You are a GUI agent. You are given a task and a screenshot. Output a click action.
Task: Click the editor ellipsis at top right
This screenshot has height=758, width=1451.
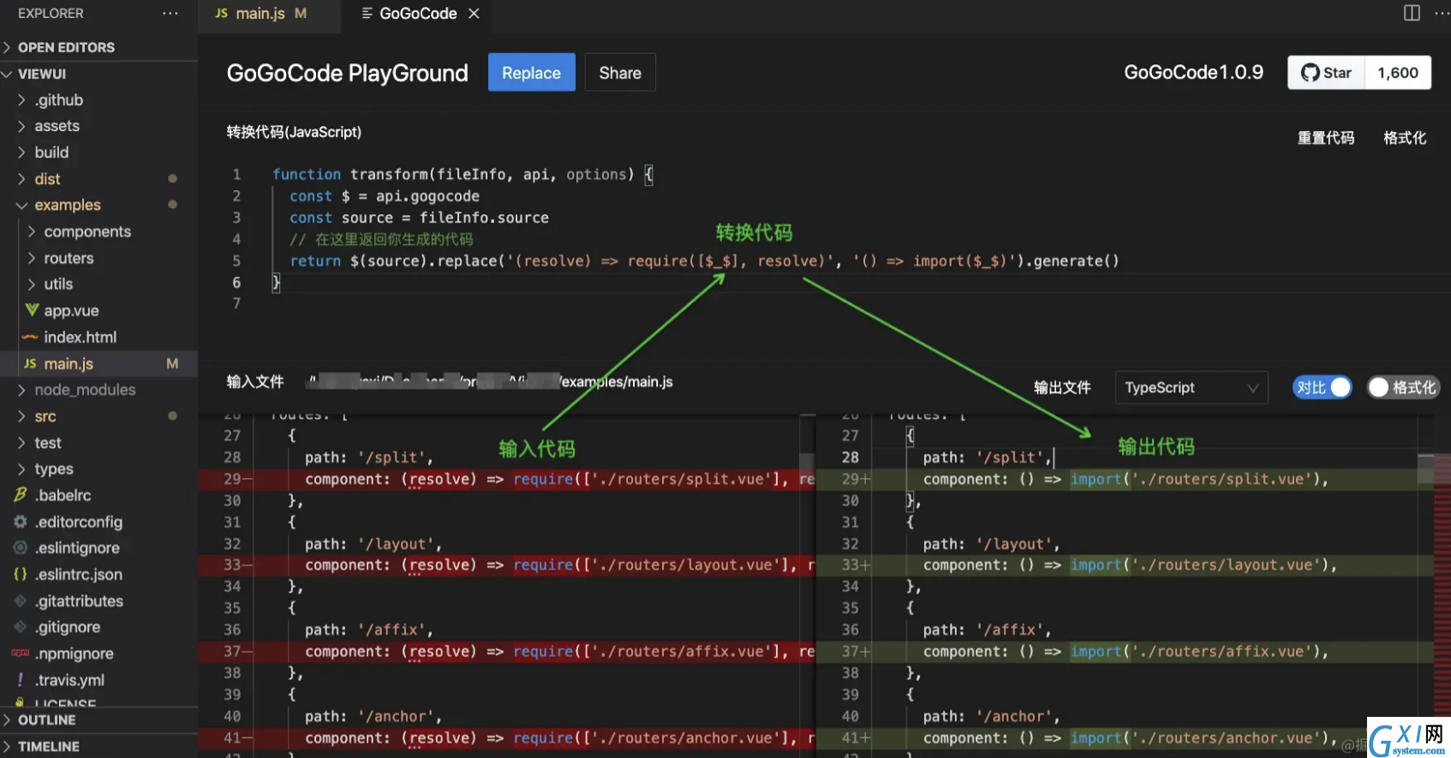pos(1442,13)
